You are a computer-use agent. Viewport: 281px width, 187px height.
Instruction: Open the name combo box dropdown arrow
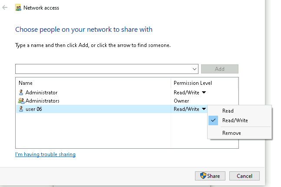[195, 69]
